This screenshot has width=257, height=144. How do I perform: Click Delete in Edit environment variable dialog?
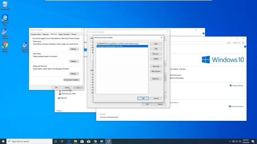point(156,59)
